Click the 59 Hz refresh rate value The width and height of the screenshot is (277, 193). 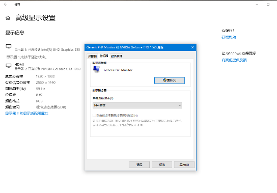40,89
